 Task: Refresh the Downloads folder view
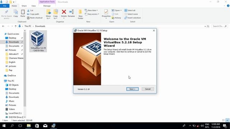click(x=208, y=26)
